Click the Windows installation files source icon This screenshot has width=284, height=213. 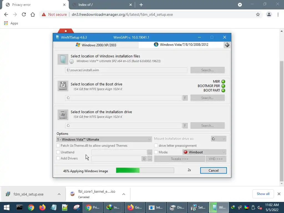coord(63,59)
